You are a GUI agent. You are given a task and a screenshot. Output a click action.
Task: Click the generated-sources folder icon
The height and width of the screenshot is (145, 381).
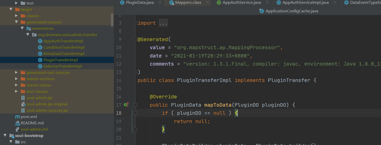click(23, 22)
